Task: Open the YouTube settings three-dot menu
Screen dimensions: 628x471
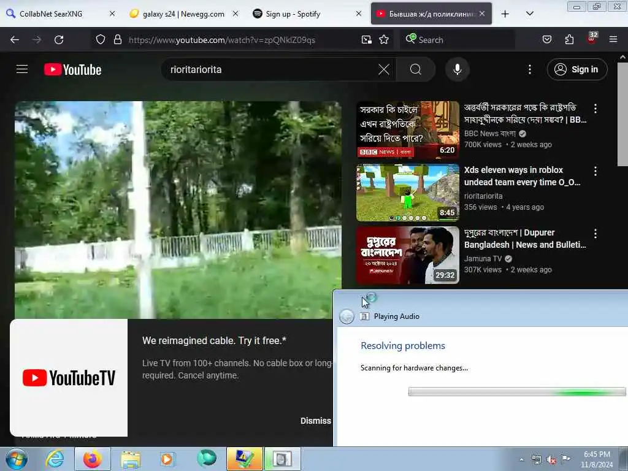Action: 529,69
